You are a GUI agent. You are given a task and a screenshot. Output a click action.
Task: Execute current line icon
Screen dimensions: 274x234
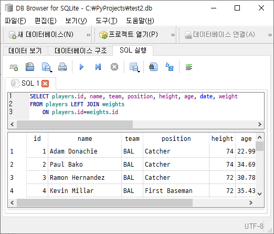98,67
